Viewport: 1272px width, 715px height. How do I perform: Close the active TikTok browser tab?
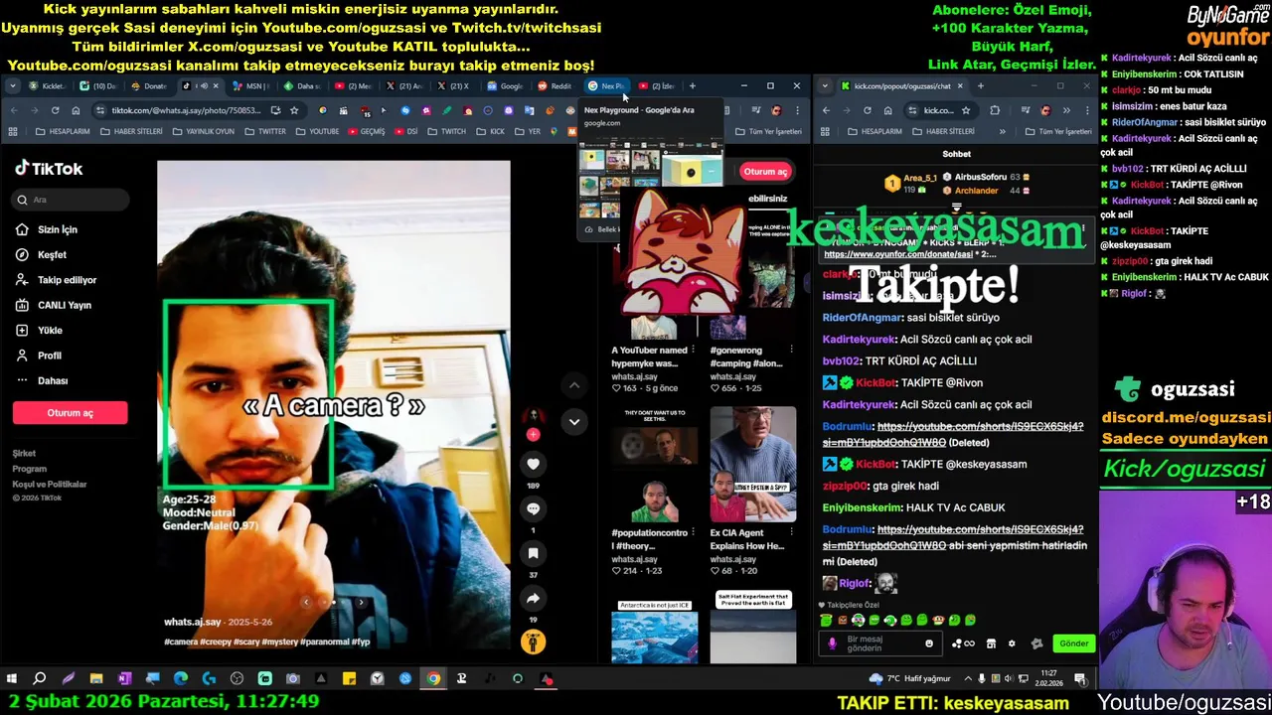(216, 86)
